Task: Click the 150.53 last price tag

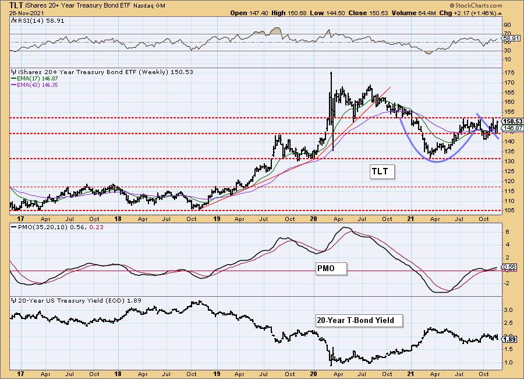Action: click(x=512, y=121)
